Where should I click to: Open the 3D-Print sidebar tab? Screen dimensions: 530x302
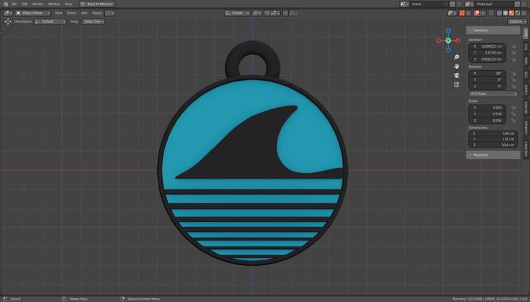pos(526,107)
